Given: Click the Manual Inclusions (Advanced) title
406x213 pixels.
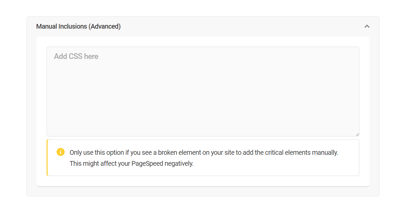Looking at the screenshot, I should click(x=79, y=26).
